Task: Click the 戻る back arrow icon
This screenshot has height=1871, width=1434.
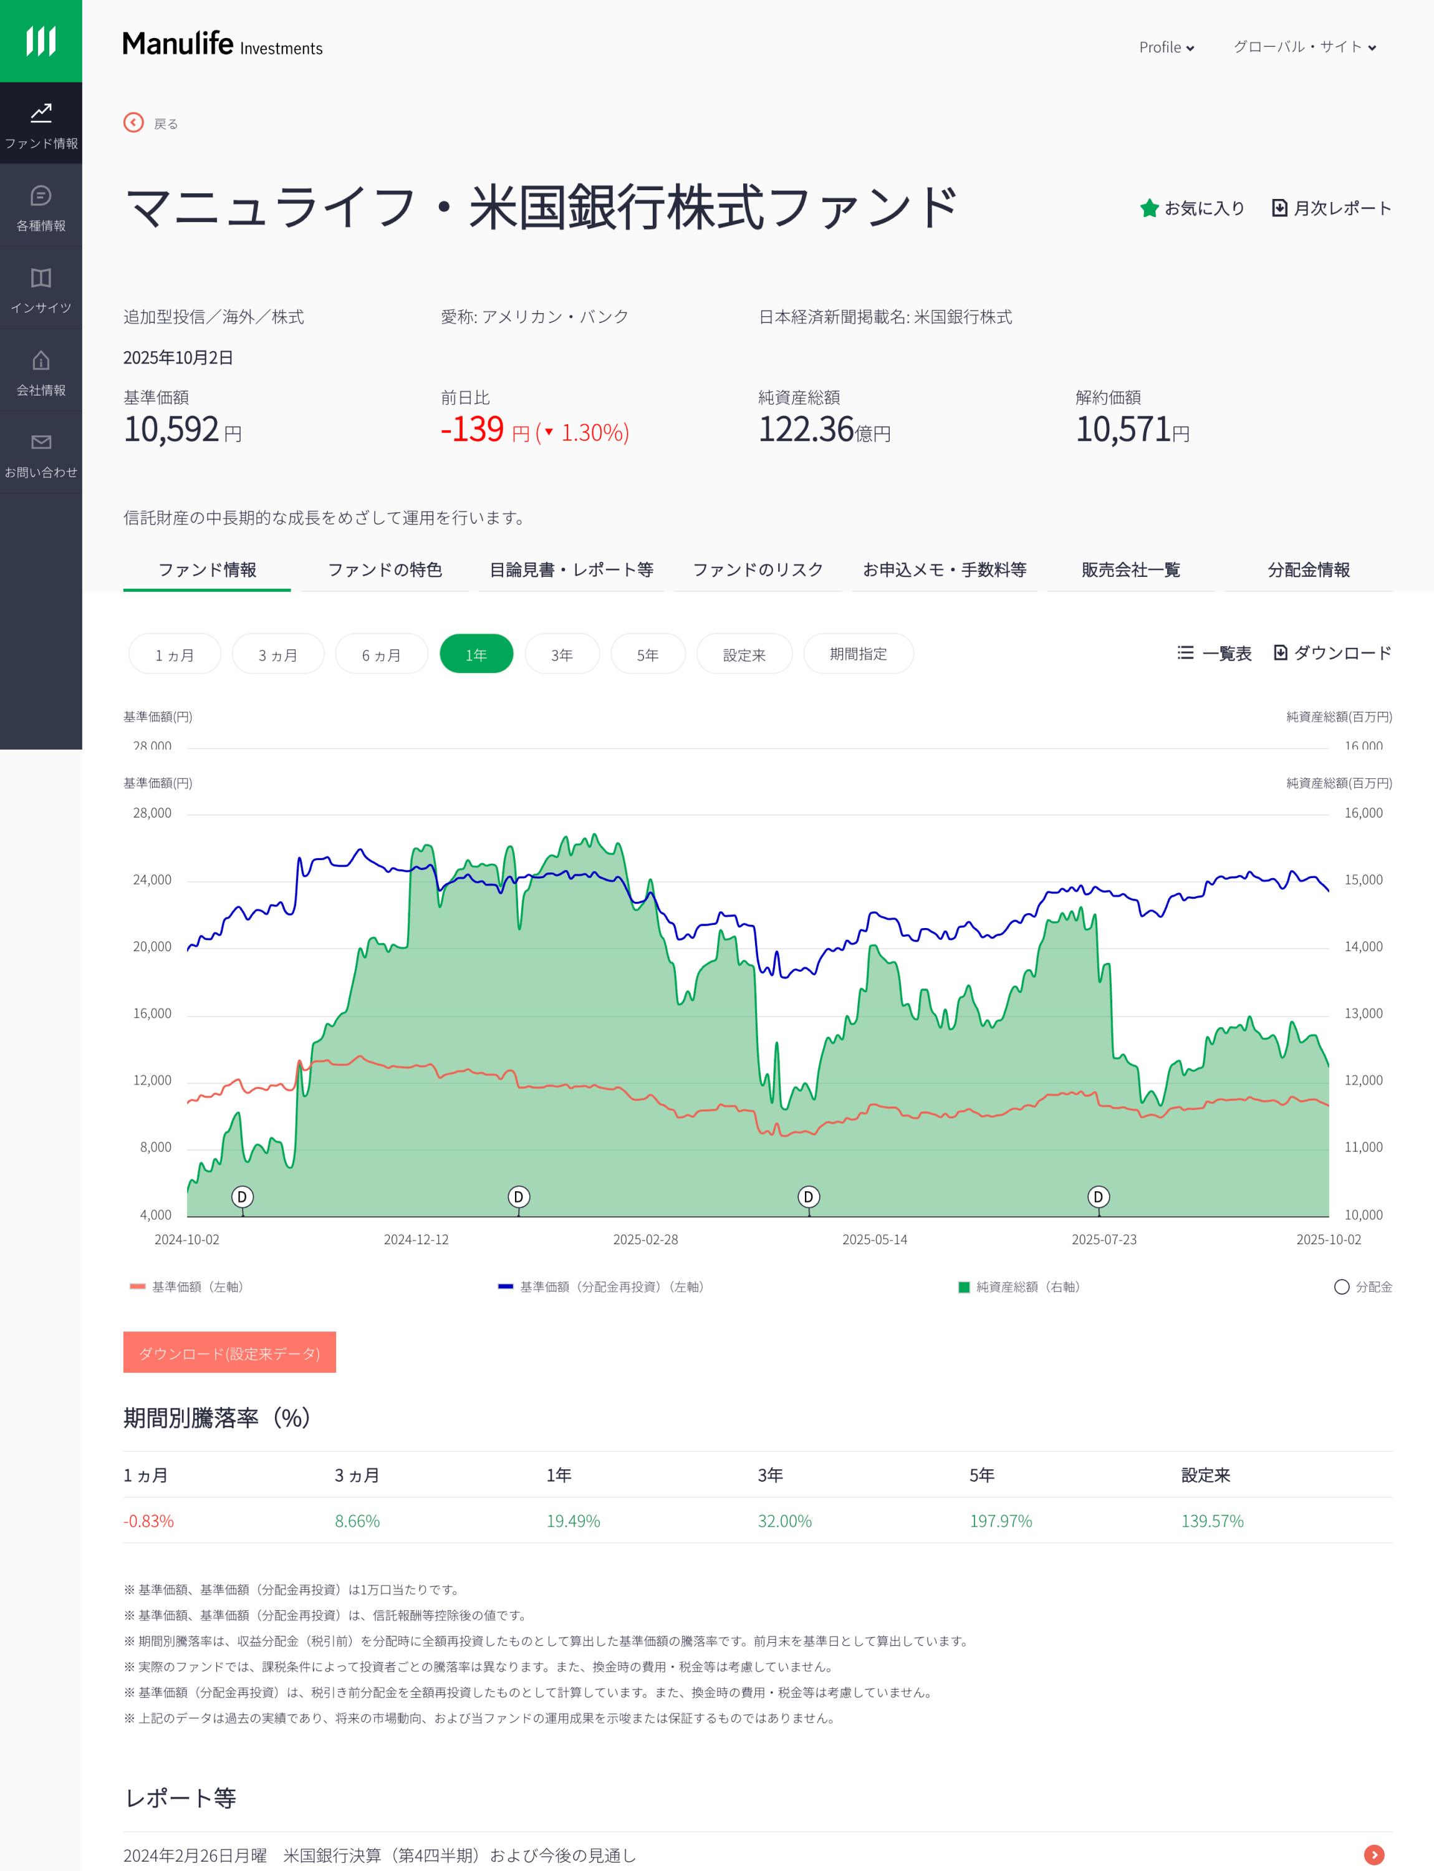Action: tap(133, 123)
